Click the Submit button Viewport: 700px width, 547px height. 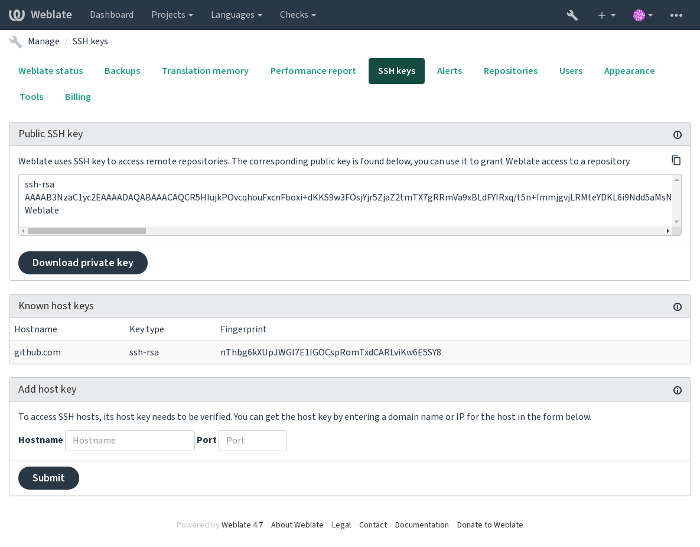48,478
